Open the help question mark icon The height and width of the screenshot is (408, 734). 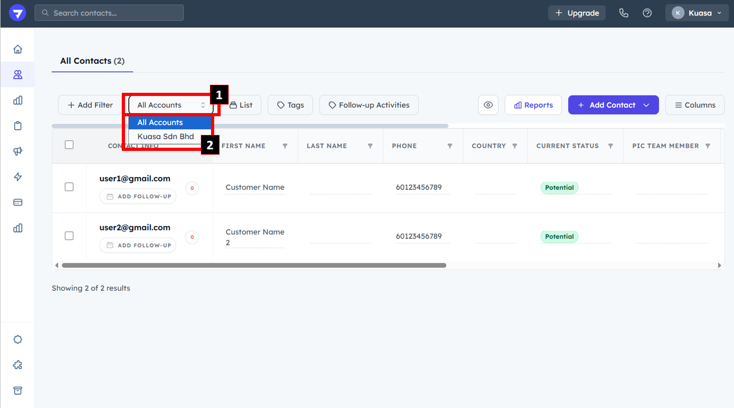click(647, 13)
